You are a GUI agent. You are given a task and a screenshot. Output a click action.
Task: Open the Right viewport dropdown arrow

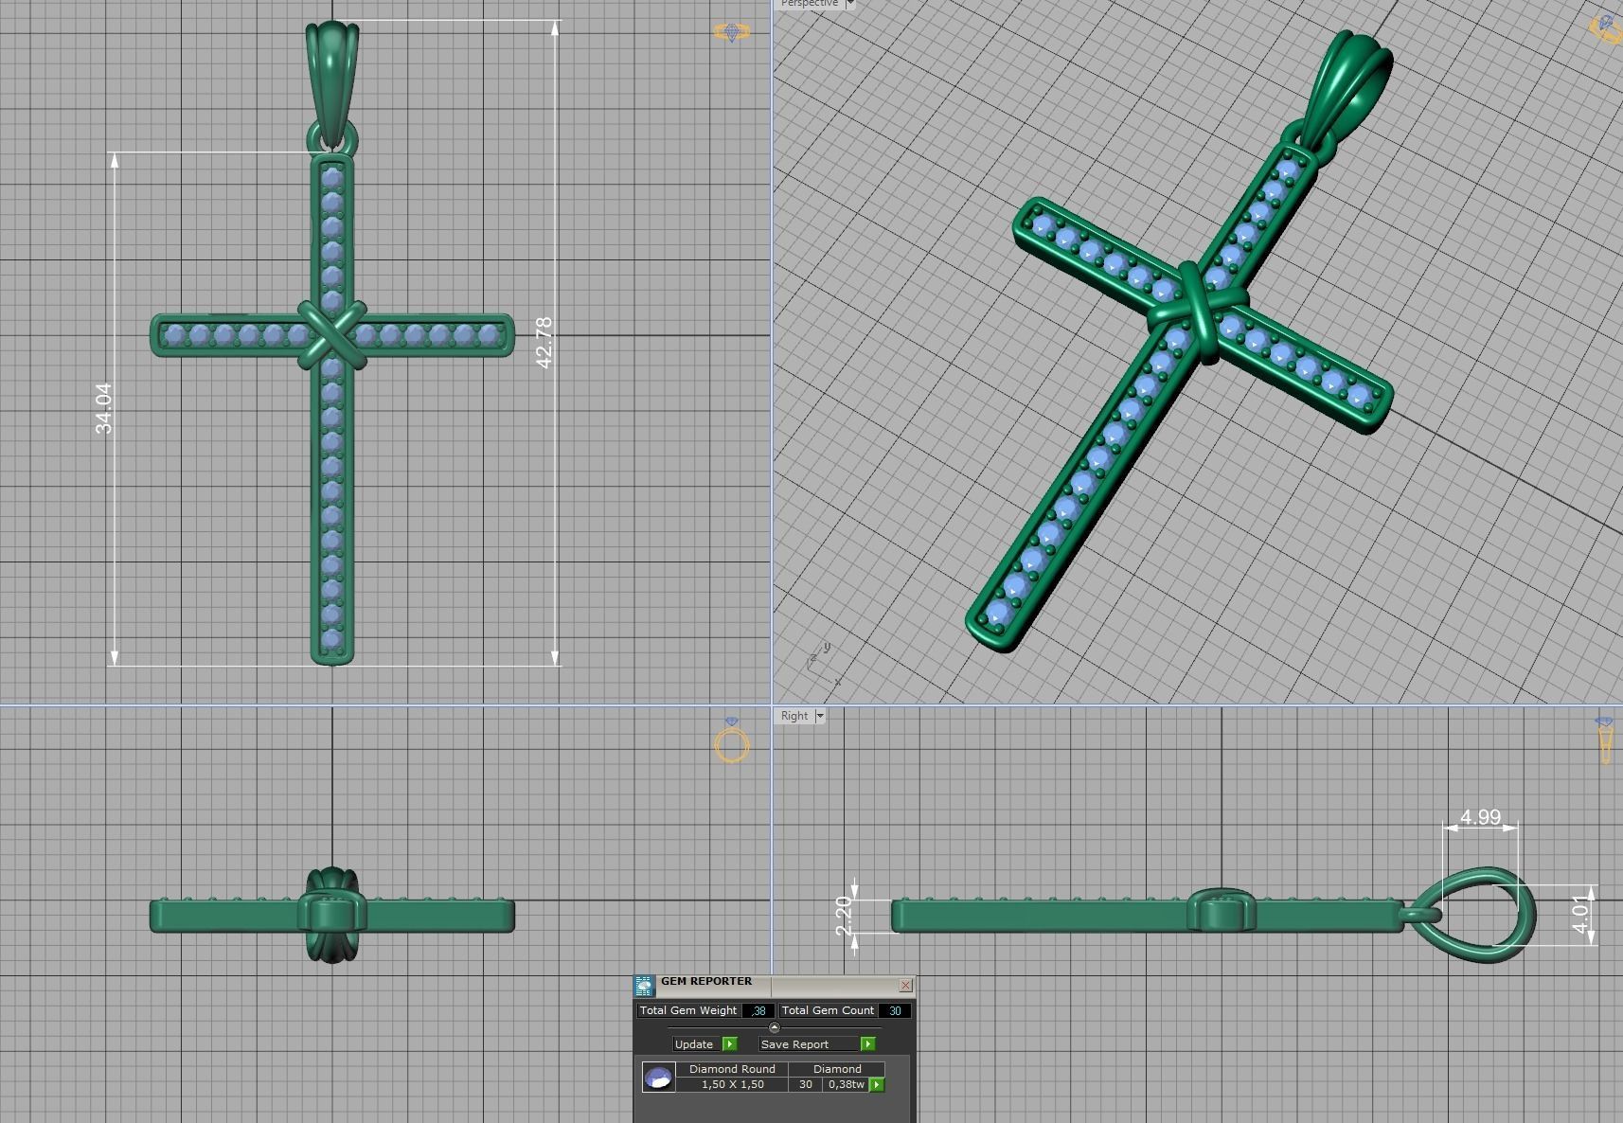(820, 716)
